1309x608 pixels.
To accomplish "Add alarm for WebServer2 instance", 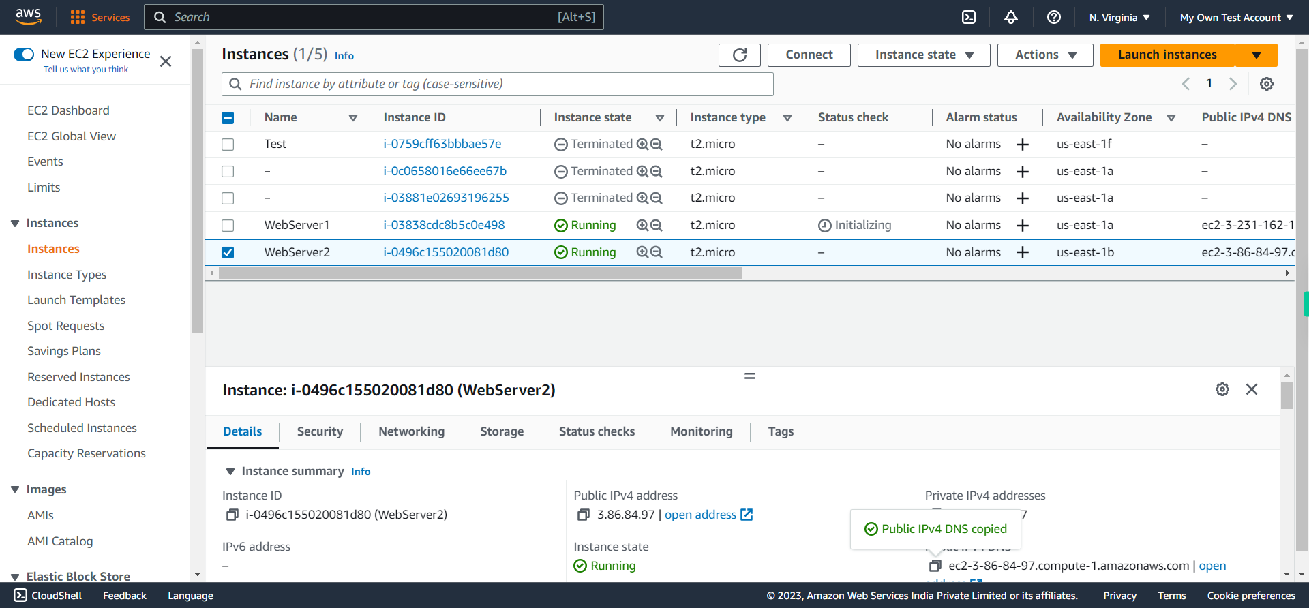I will [1023, 252].
